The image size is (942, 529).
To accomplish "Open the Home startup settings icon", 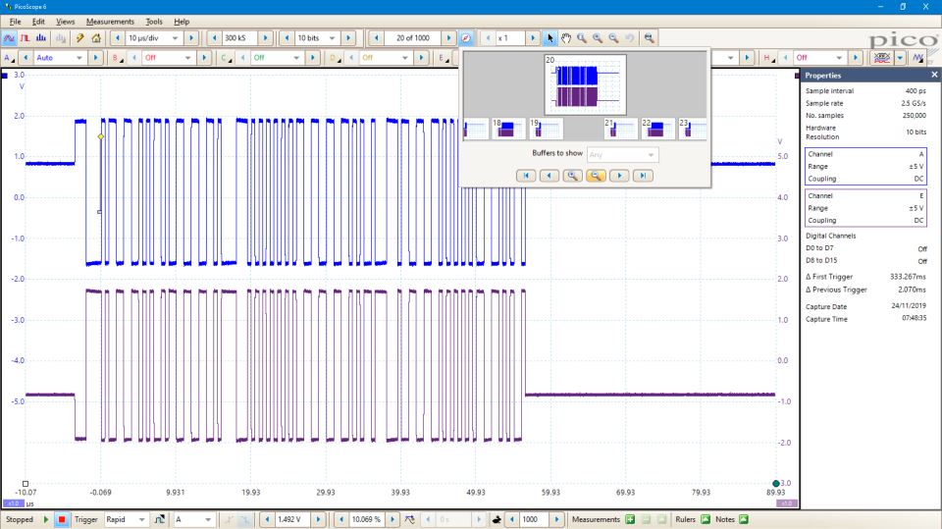I will point(97,37).
